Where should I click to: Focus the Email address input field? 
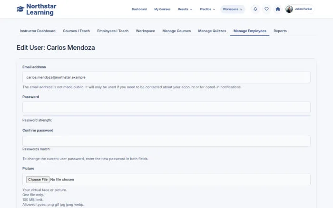point(166,77)
